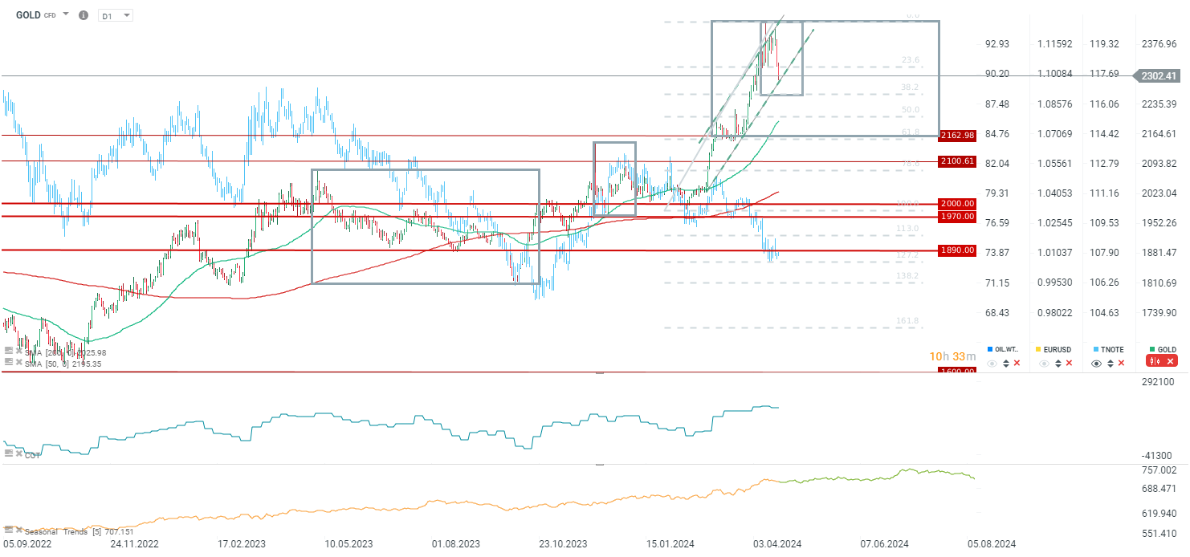Click the 161.8 Fibonacci level label
The image size is (1190, 557).
coord(907,321)
